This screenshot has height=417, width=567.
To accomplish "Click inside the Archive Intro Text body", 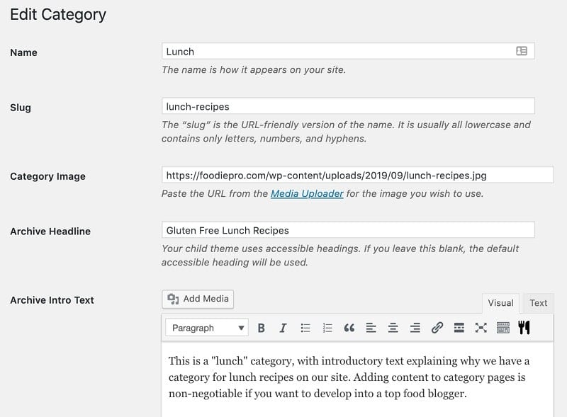I will point(358,379).
